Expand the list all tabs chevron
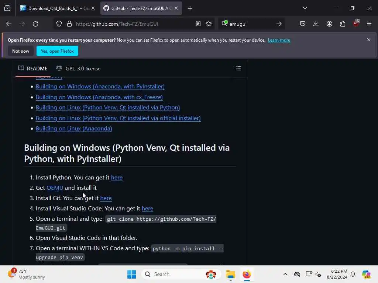This screenshot has height=283, width=378. (x=305, y=8)
